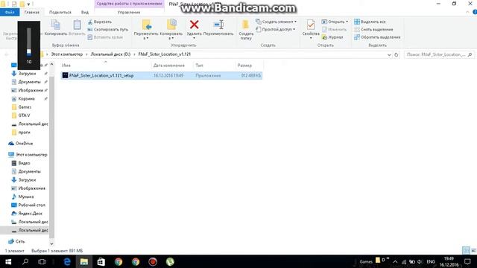This screenshot has height=268, width=477.
Task: Click the blue help question mark icon
Action: coord(475,12)
